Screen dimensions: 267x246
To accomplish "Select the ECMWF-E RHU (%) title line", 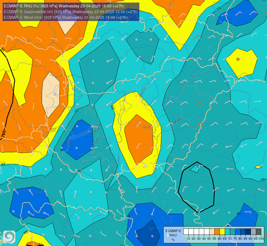I will click(x=64, y=6).
